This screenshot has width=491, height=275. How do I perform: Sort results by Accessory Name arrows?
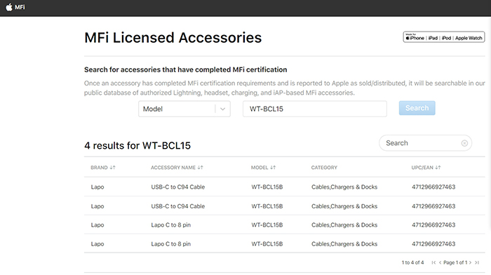(201, 168)
